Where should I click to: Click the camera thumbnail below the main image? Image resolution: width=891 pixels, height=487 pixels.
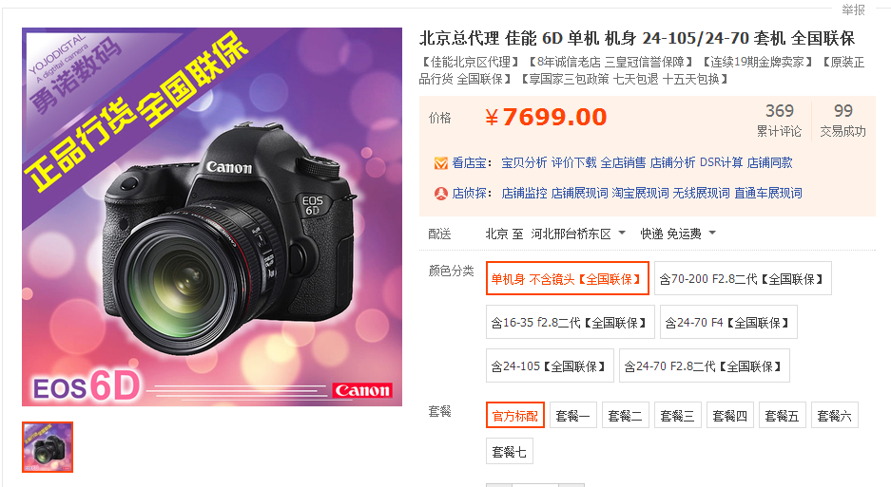point(48,447)
